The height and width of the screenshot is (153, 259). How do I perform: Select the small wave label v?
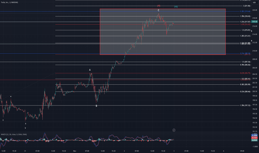pos(25,128)
